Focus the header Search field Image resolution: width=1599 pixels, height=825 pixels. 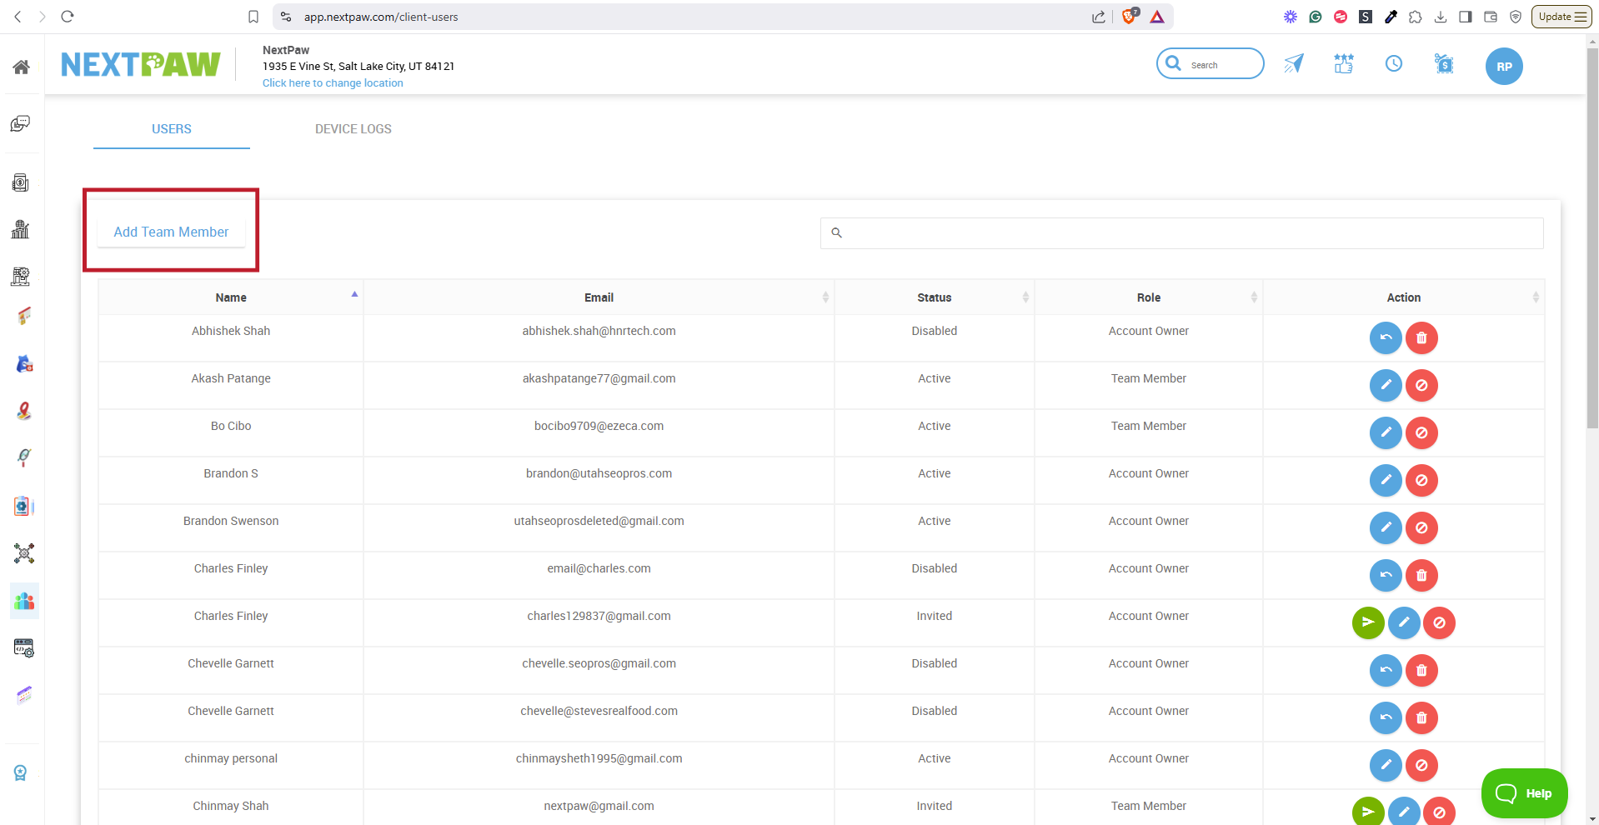point(1211,64)
